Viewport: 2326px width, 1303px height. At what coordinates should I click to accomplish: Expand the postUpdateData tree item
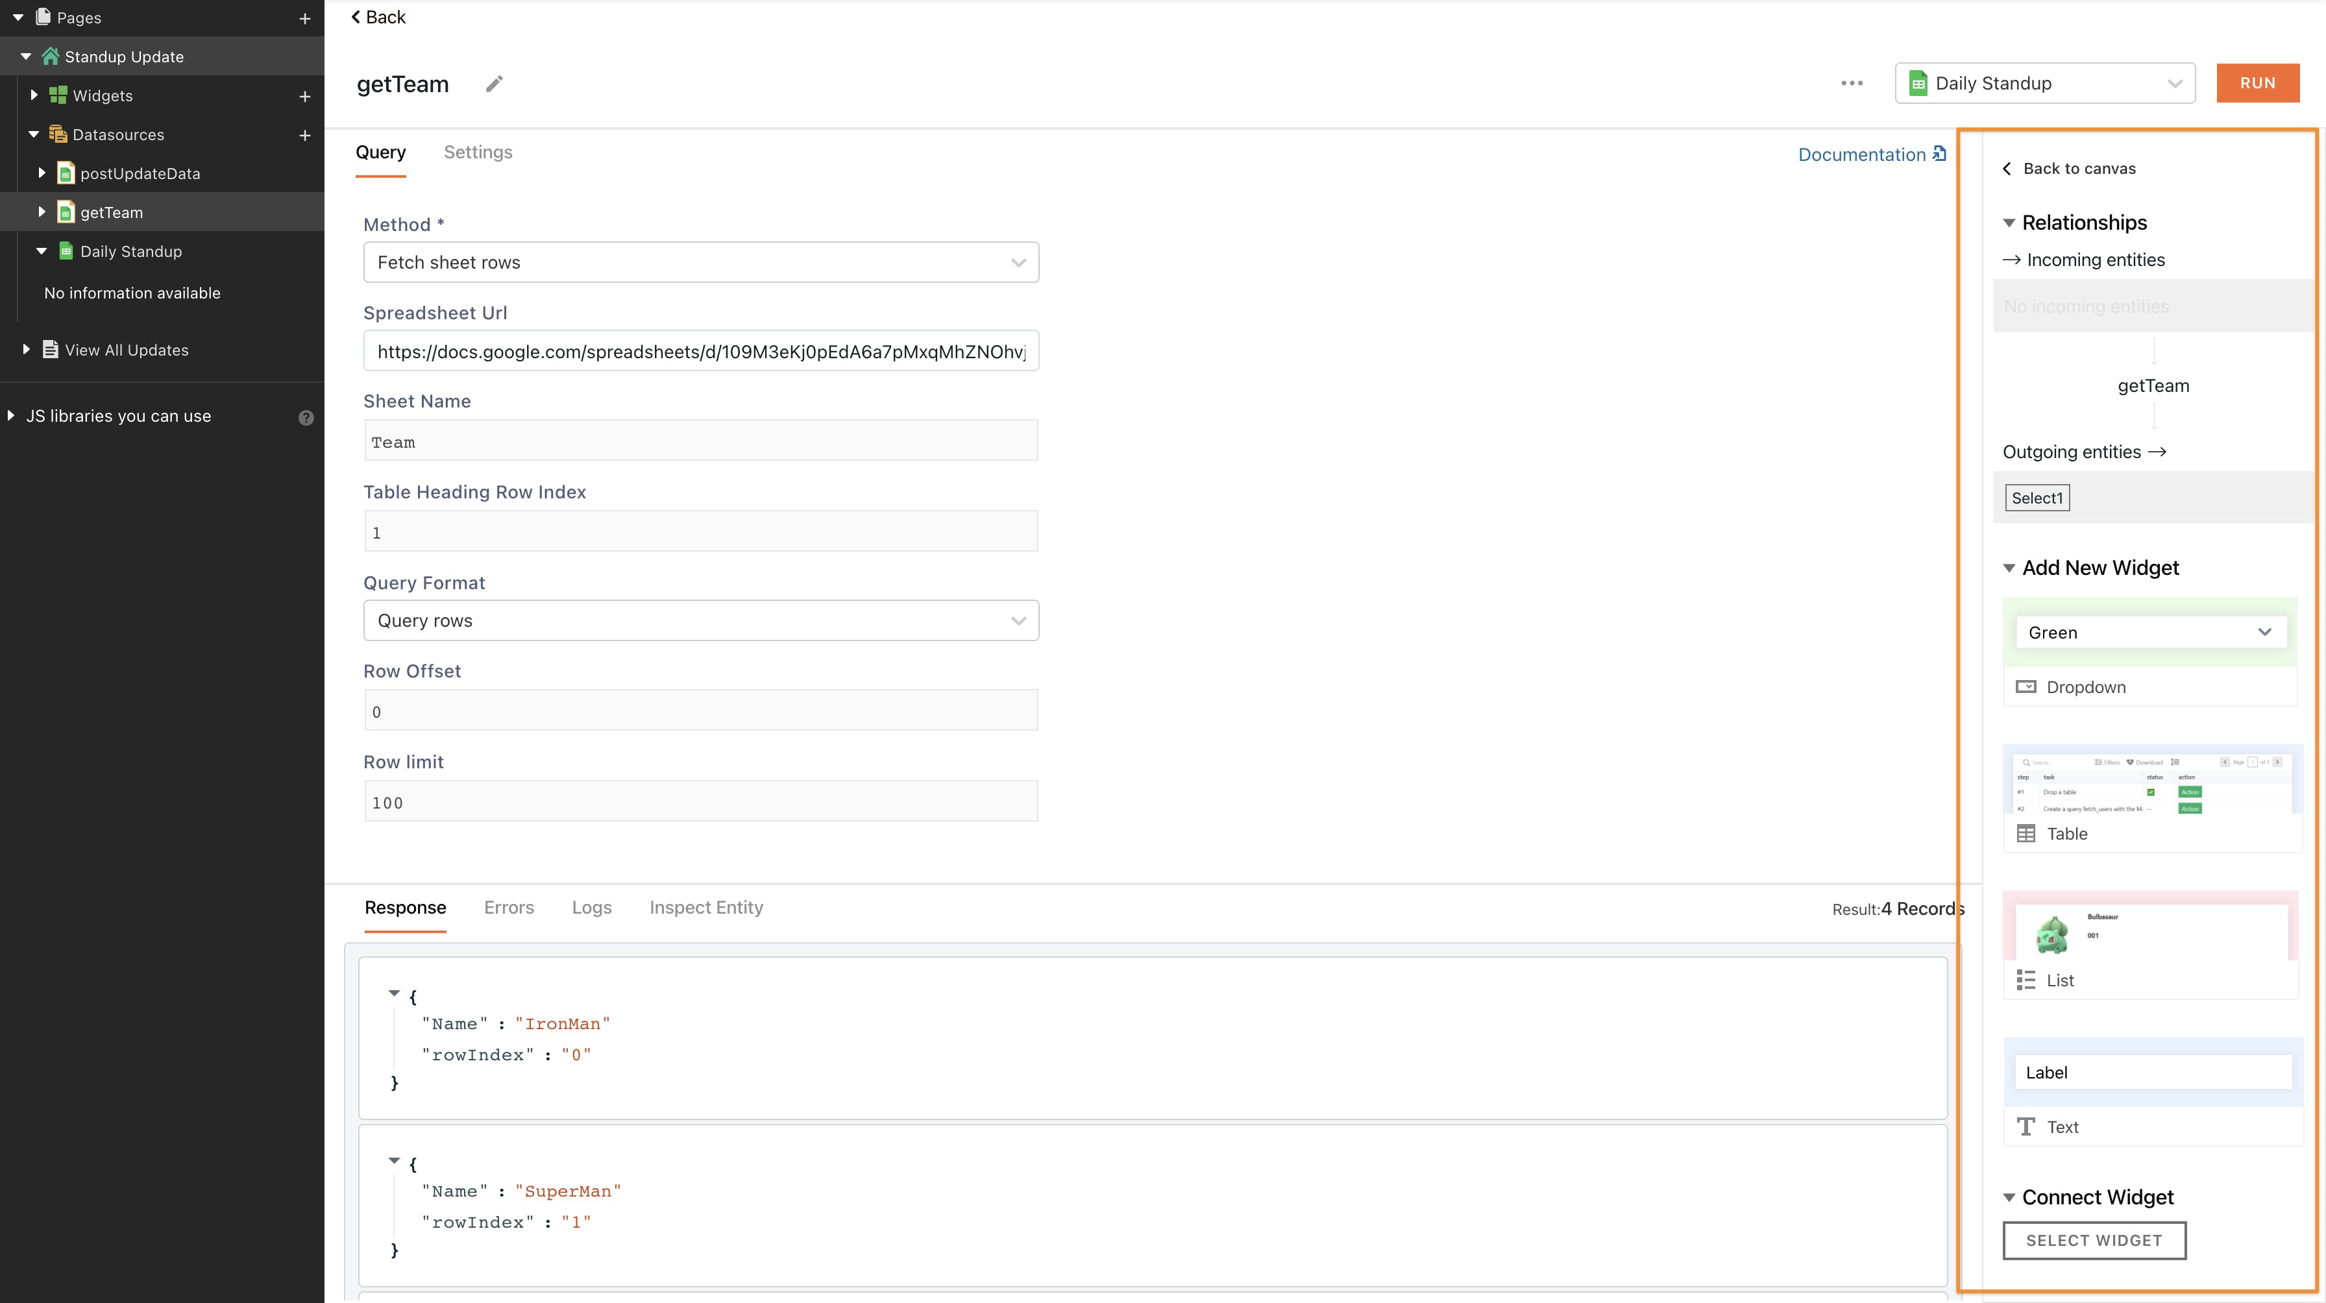click(x=42, y=173)
